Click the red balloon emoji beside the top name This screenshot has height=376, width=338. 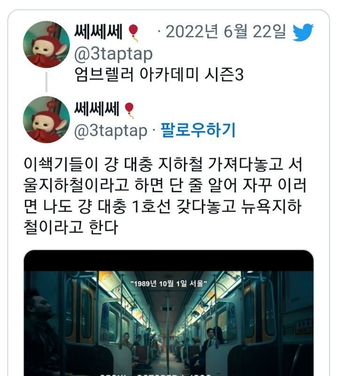click(133, 33)
